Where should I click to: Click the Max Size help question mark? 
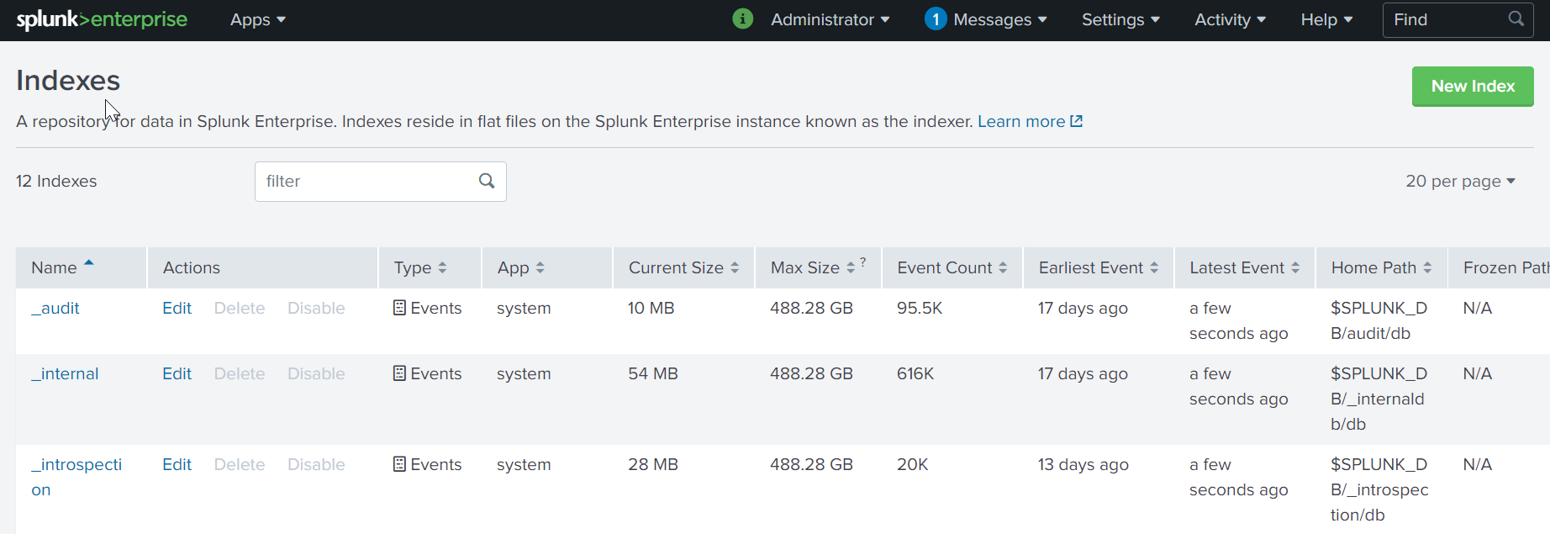[x=863, y=262]
